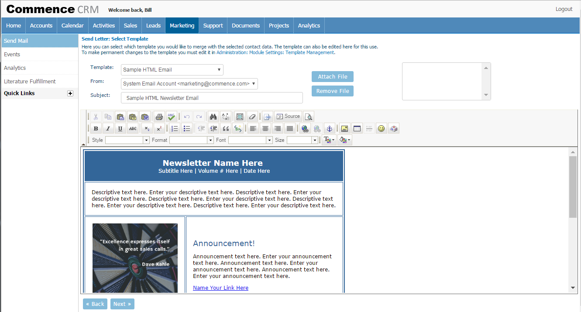The image size is (581, 312).
Task: Align text left
Action: coord(253,128)
